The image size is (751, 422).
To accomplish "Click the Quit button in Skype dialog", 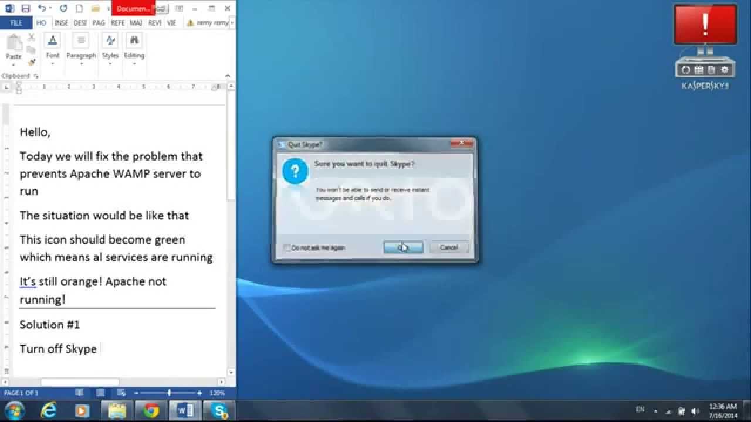I will pos(403,247).
